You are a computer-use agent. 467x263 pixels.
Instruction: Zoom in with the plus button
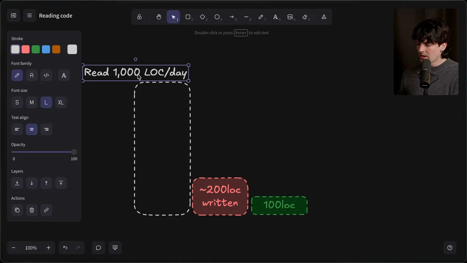point(48,248)
